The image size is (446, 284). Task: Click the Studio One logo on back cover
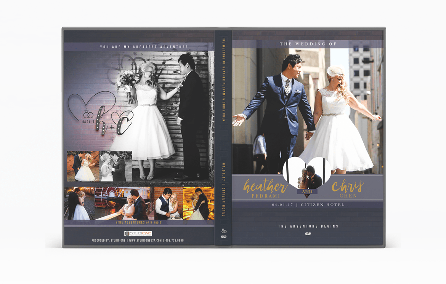coord(138,233)
